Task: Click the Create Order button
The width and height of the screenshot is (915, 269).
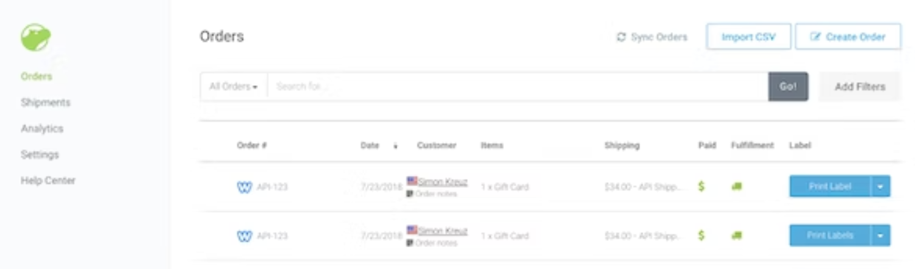Action: point(848,37)
